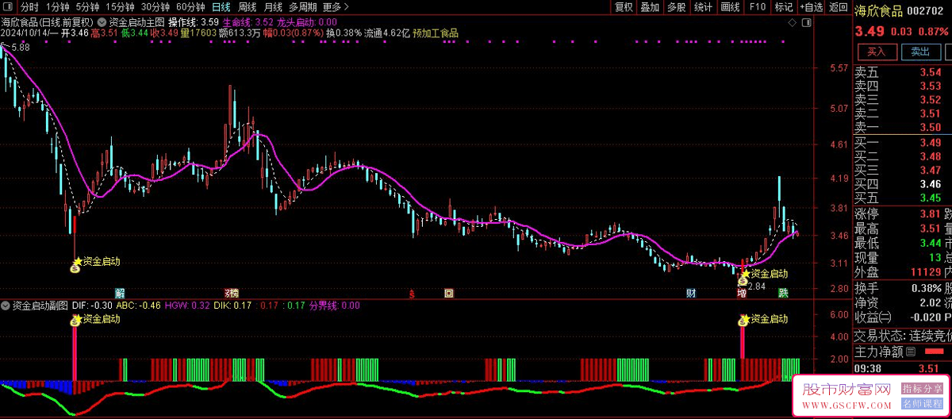Select the 卖五 price 3.54
The height and width of the screenshot is (419, 952).
931,72
